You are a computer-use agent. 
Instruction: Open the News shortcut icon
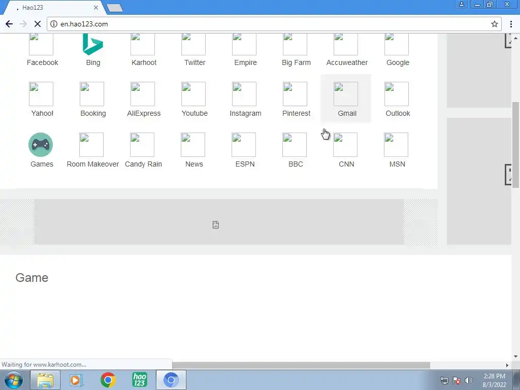pos(192,145)
